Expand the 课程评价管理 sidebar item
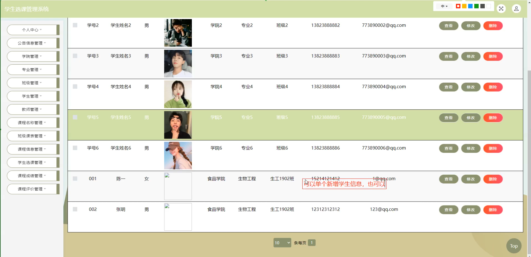The height and width of the screenshot is (257, 531). point(33,189)
